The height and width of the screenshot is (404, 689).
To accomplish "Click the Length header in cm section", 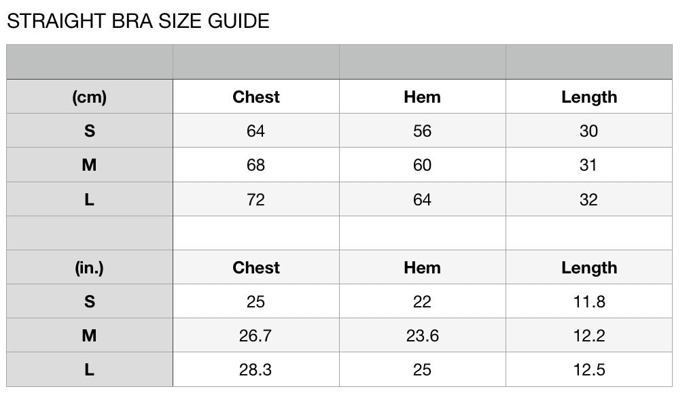I will [x=589, y=97].
